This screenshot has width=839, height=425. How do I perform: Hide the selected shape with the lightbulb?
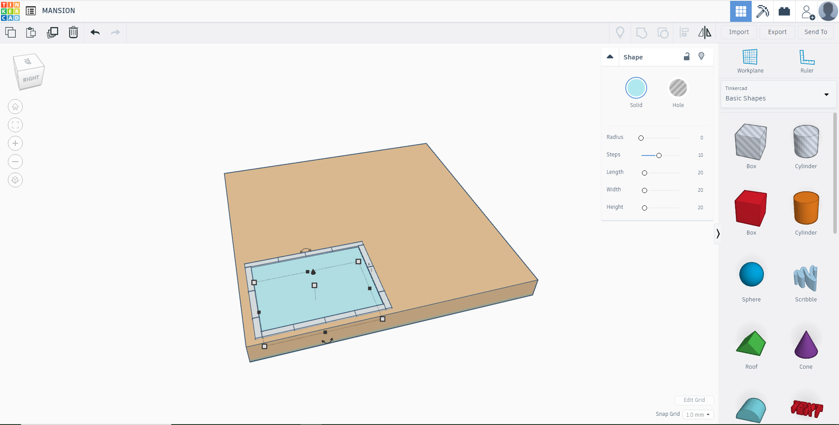point(701,57)
